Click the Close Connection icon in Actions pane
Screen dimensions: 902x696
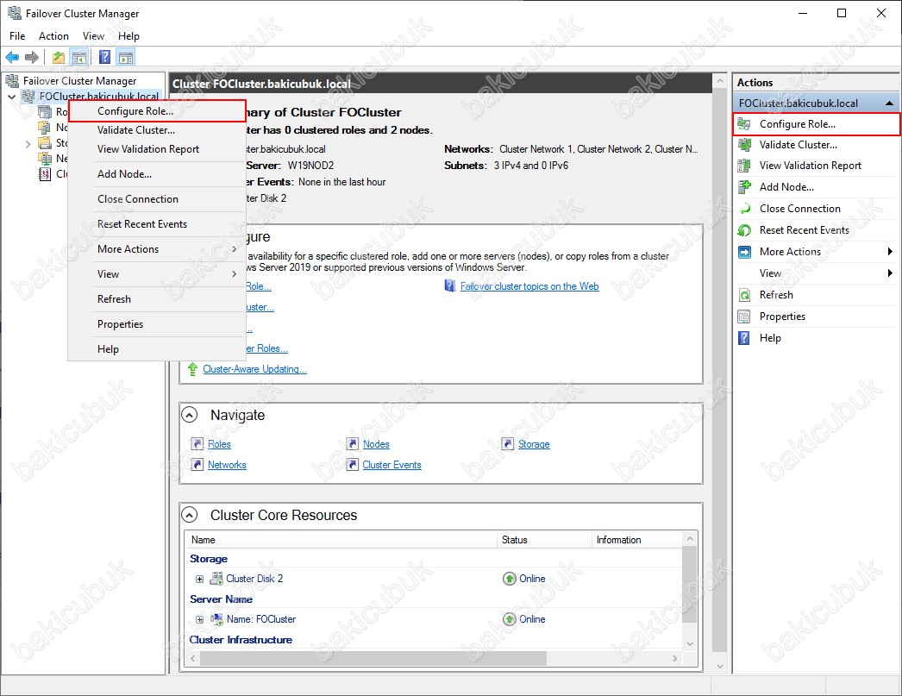[x=744, y=208]
